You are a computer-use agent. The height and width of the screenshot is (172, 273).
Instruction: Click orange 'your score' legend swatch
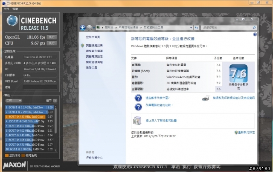[x=7, y=155]
